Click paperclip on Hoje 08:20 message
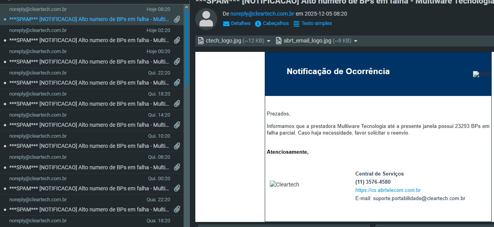 [177, 19]
